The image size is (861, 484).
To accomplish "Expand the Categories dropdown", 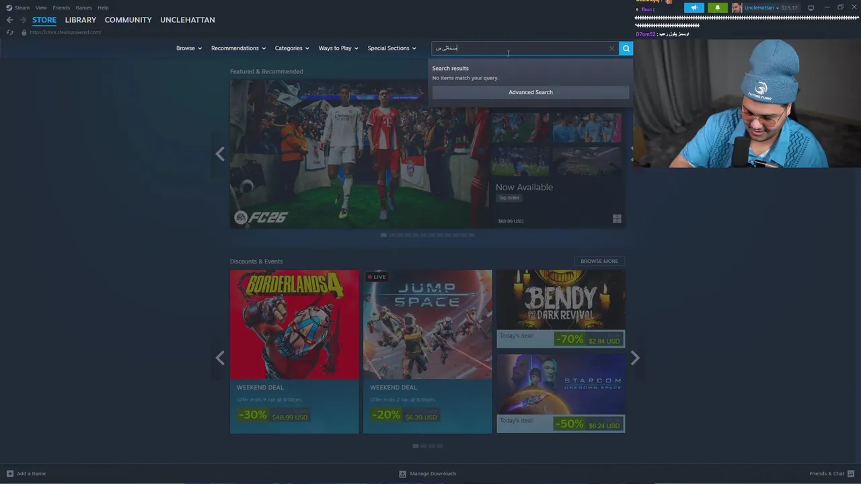I will pos(292,48).
